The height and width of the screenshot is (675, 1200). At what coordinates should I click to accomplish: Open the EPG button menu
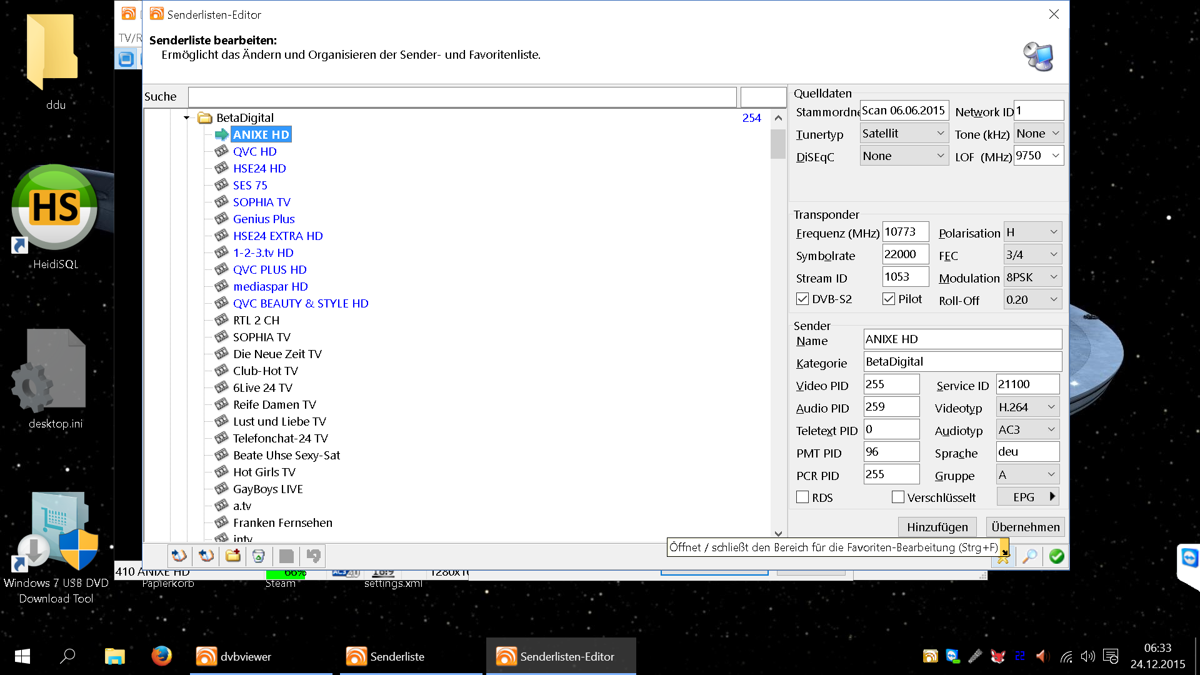click(1027, 497)
